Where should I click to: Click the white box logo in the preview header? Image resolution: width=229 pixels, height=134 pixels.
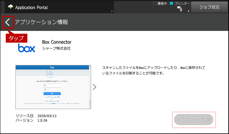[x=52, y=67]
